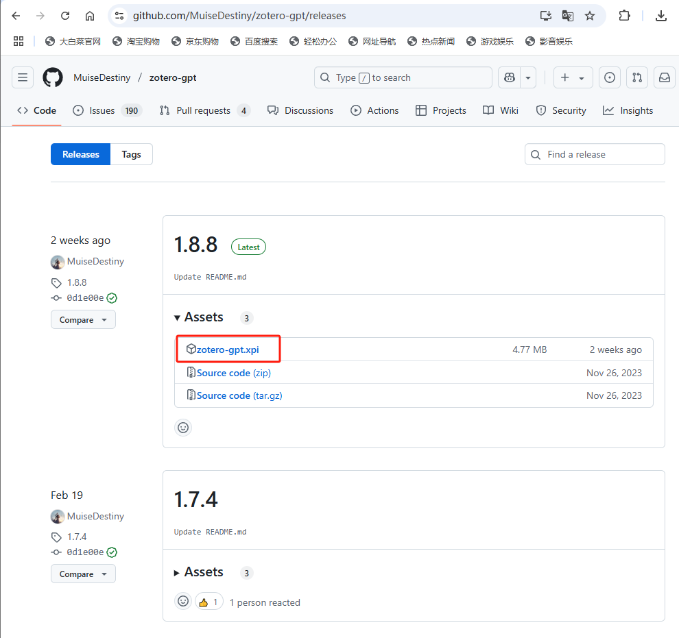View verified check for 1.7.4 commit
This screenshot has height=638, width=679.
coord(112,552)
